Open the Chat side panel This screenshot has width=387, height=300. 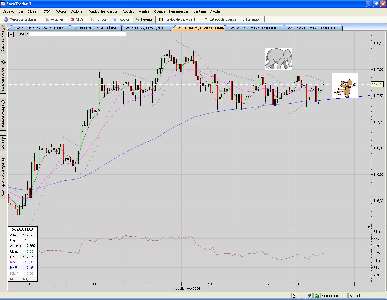(3, 143)
